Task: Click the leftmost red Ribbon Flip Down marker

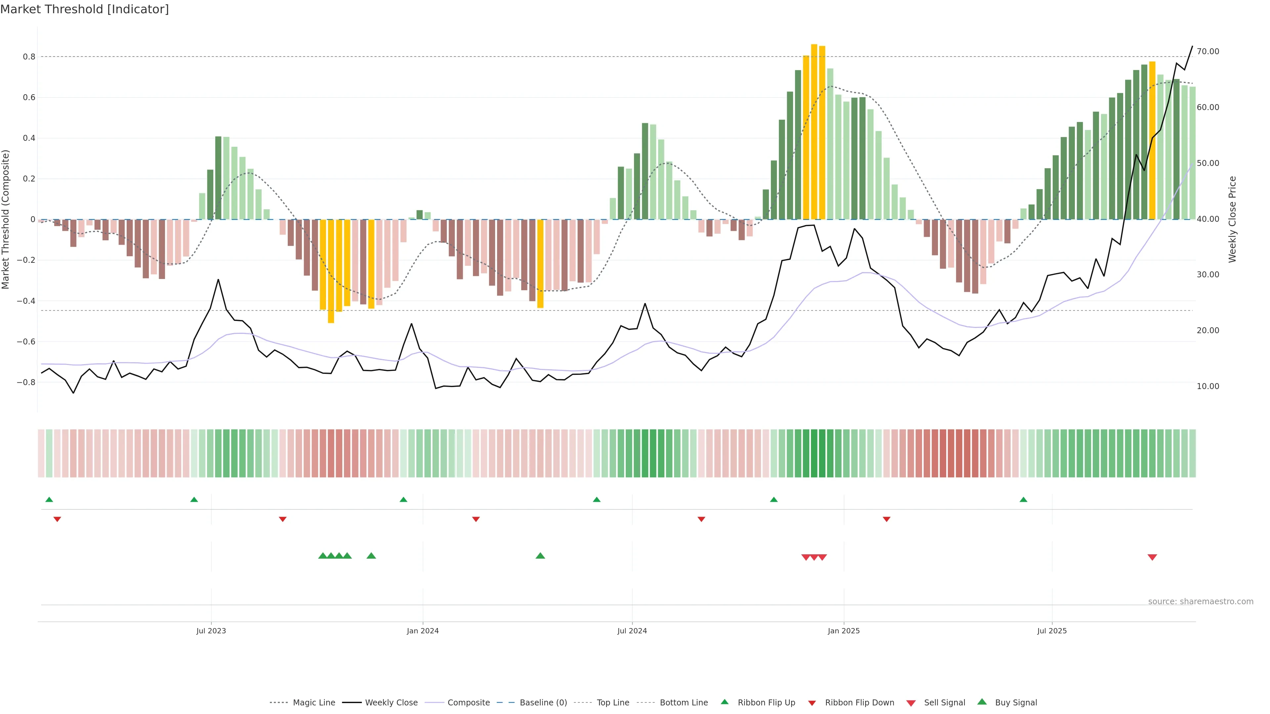Action: click(57, 519)
